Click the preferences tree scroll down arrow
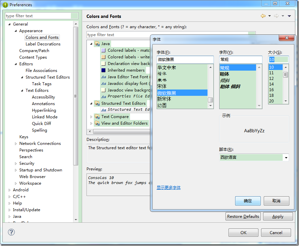 point(76,219)
